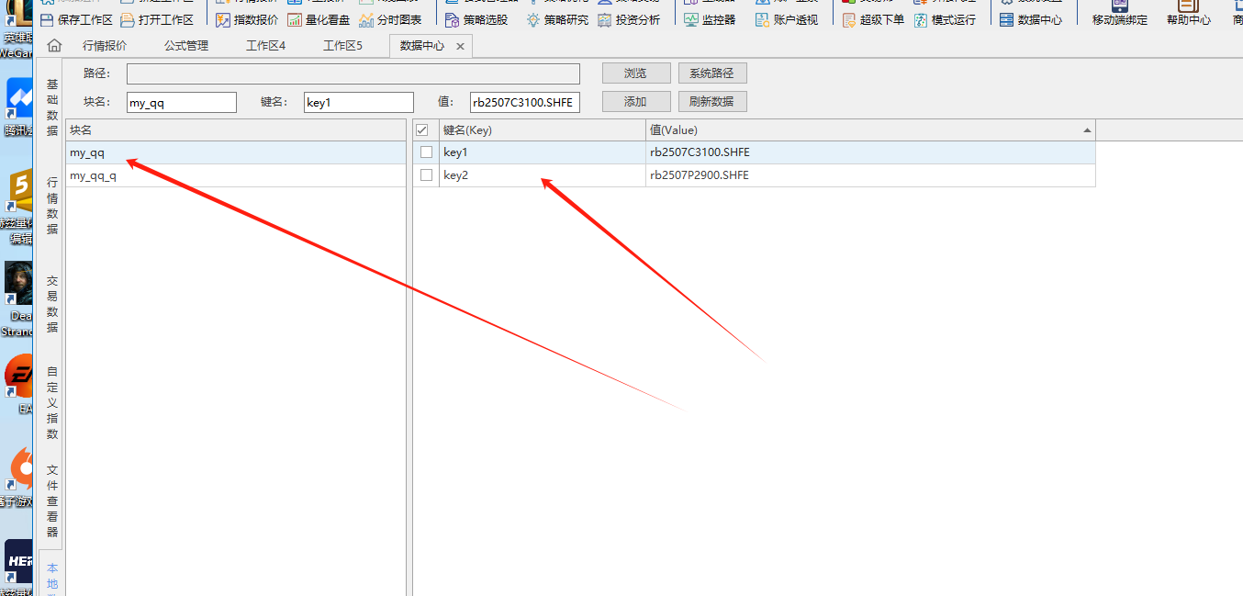Screen dimensions: 1243x596
Task: Click the 打开工作区 toolbar button
Action: [x=157, y=19]
